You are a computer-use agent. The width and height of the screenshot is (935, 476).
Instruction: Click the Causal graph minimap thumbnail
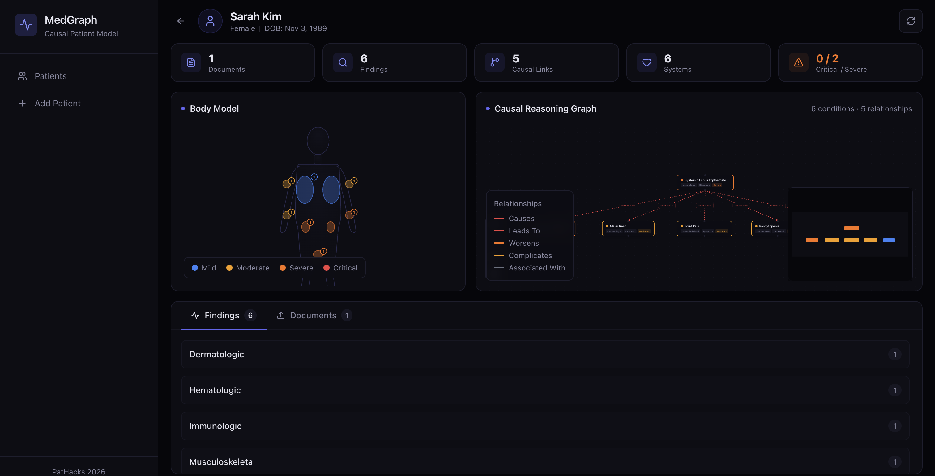(x=850, y=234)
